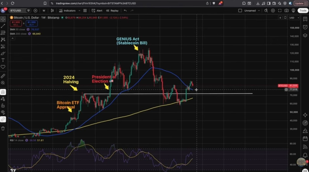Screen dimensions: 309x172
Task: Open the quick search icon
Action: (x=266, y=11)
